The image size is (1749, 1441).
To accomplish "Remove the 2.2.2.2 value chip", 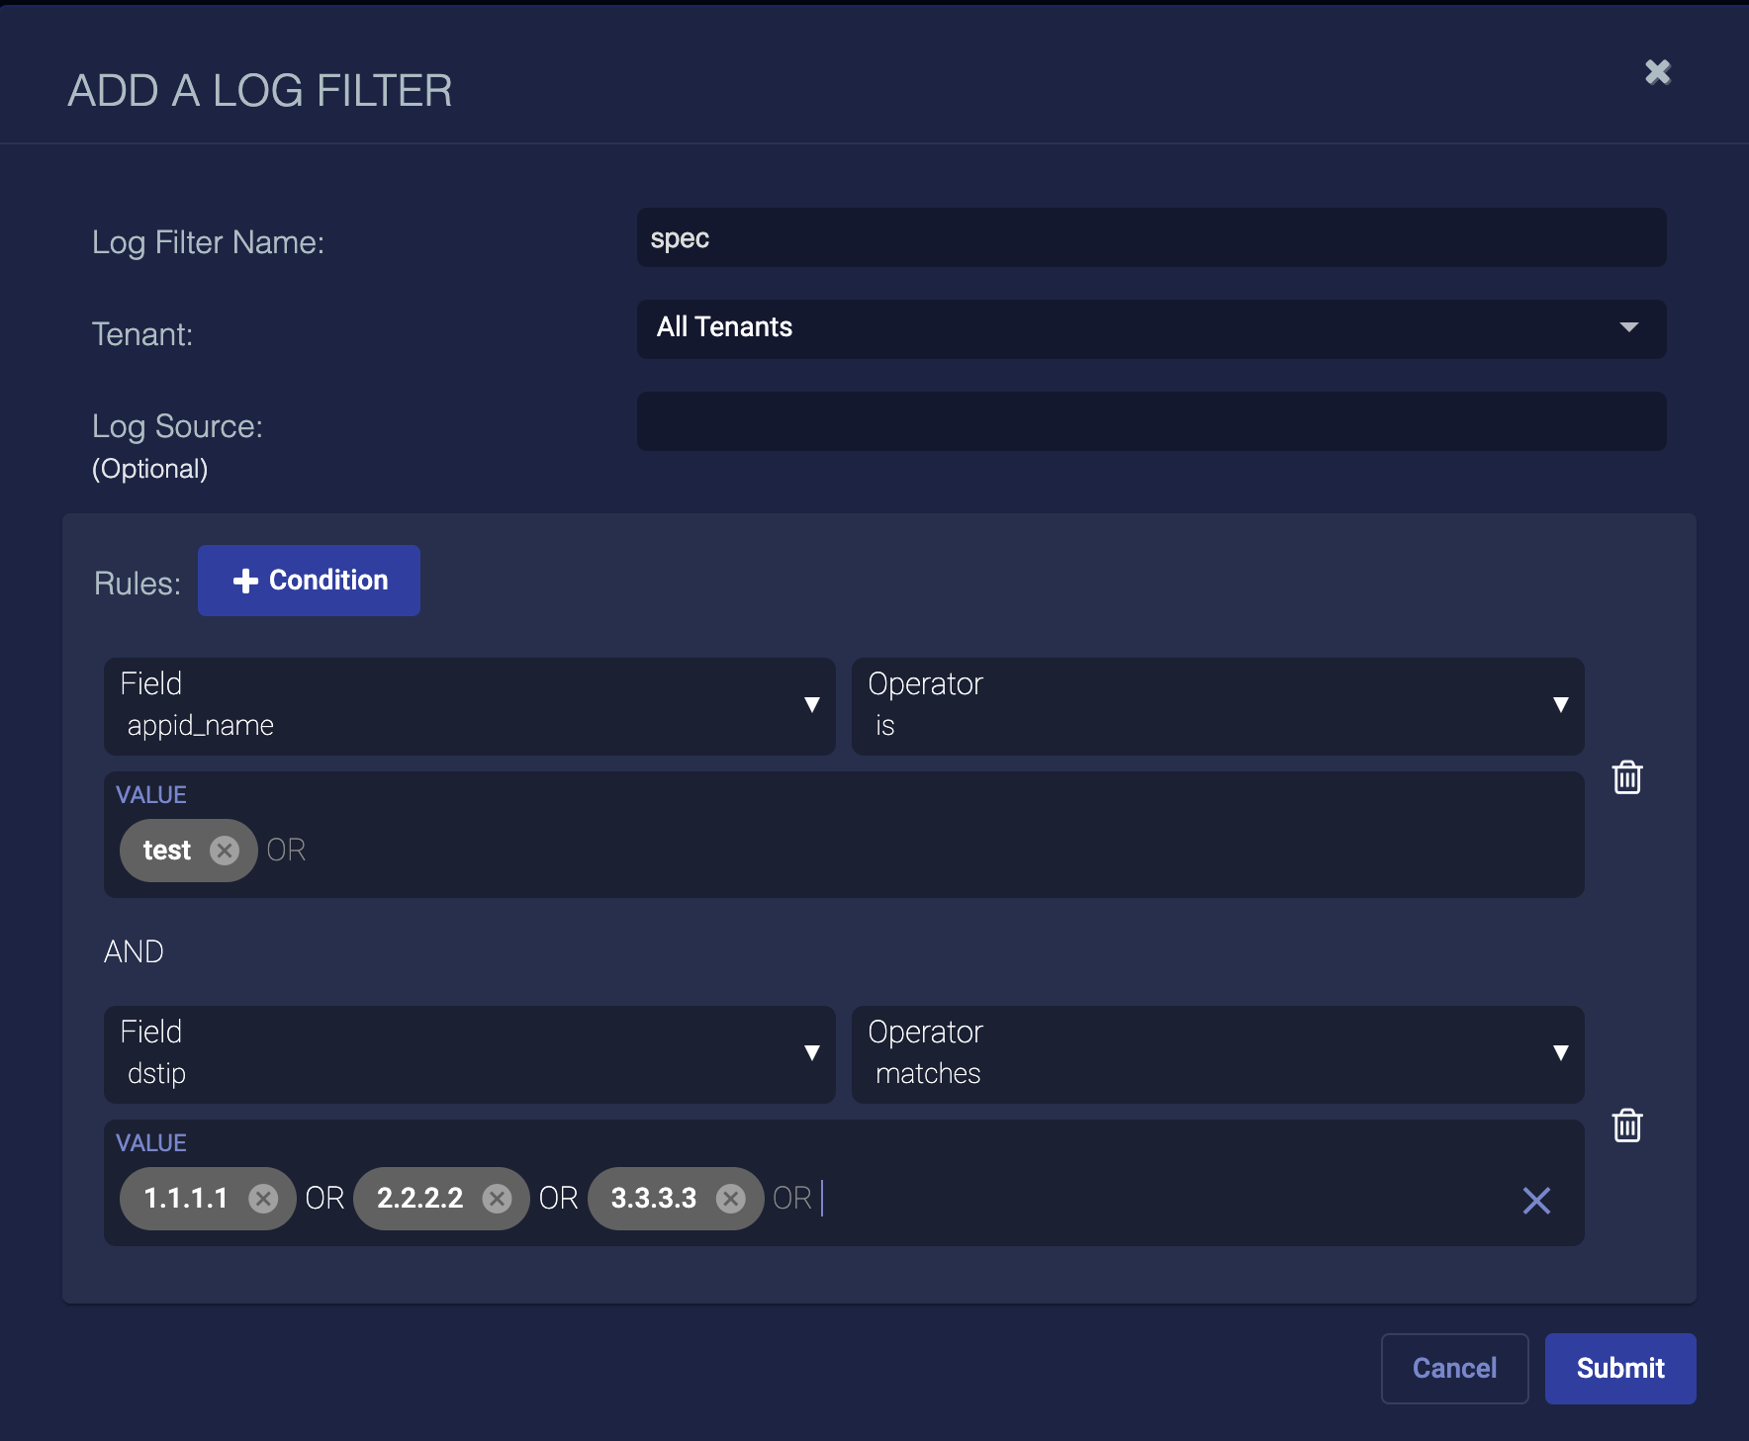I will coord(497,1199).
